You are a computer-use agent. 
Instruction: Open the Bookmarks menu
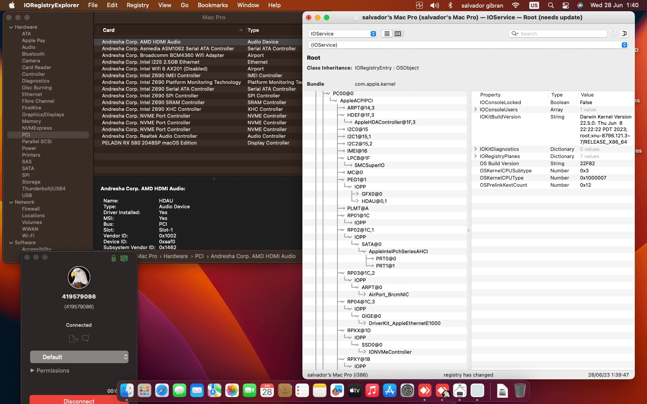coord(213,5)
